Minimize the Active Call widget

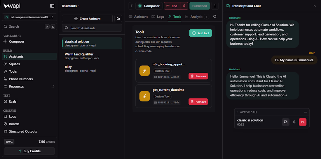(306, 112)
